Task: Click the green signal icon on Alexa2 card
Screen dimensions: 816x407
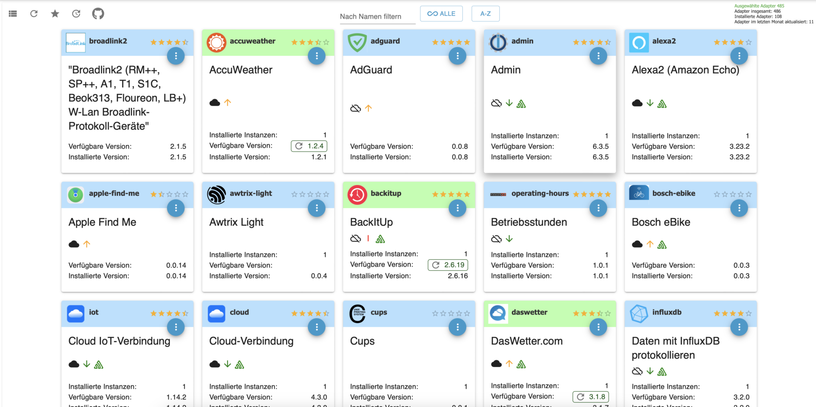Action: [662, 104]
